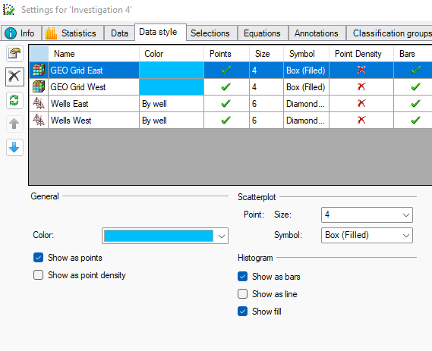Move item up with gray arrow

coord(14,124)
